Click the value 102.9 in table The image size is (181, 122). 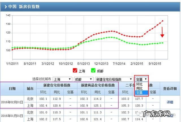click(84, 106)
